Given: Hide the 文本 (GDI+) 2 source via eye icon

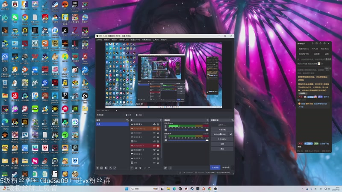Looking at the screenshot, I should pyautogui.click(x=154, y=150).
